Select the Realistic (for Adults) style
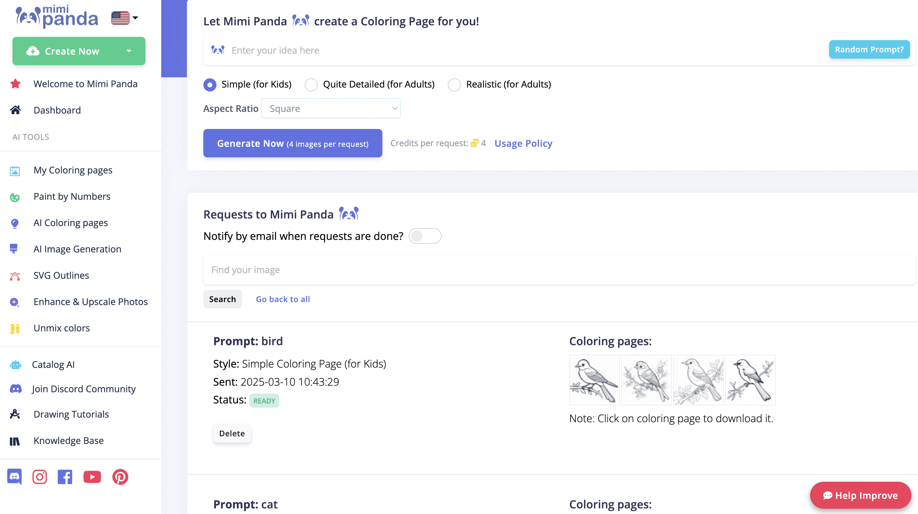This screenshot has height=514, width=918. 454,85
